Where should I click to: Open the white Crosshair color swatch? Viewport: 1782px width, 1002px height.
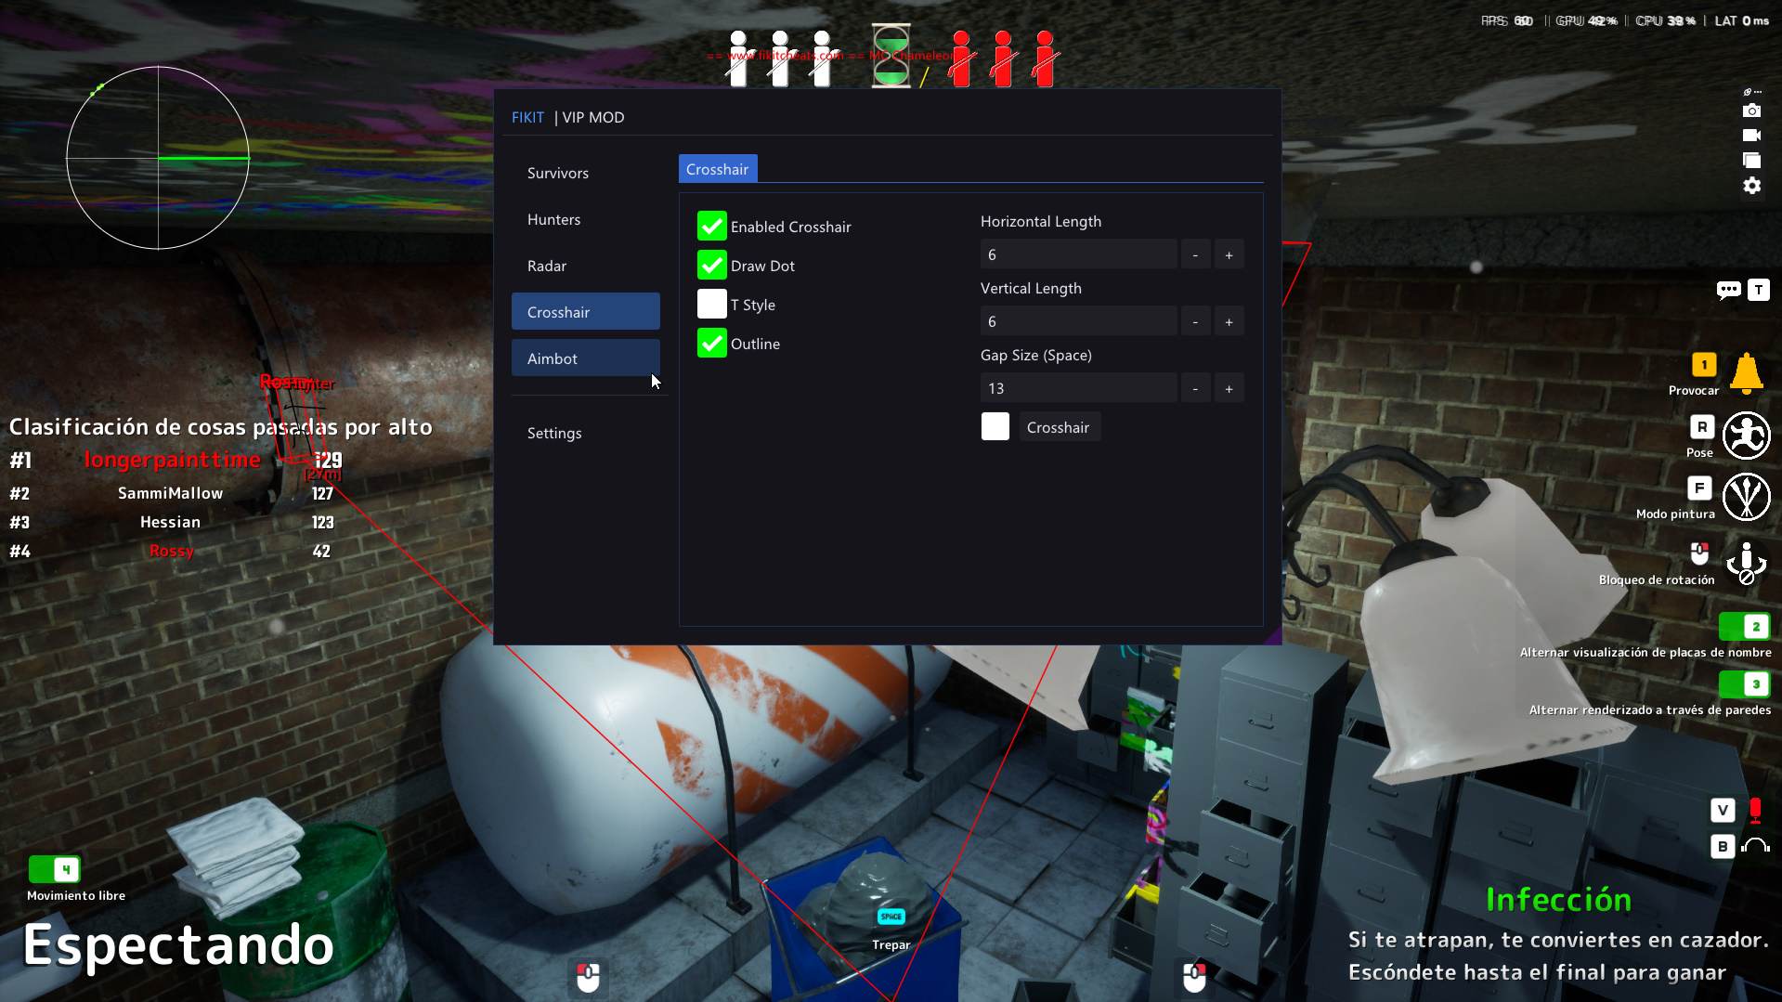pos(995,426)
